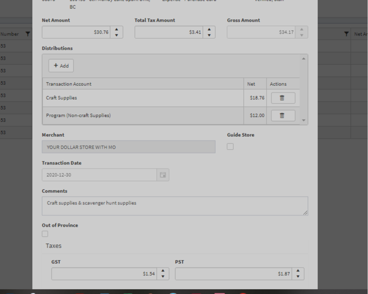The width and height of the screenshot is (368, 294).
Task: Delete the Program (Non-craft Supplies) distribution
Action: [x=283, y=116]
